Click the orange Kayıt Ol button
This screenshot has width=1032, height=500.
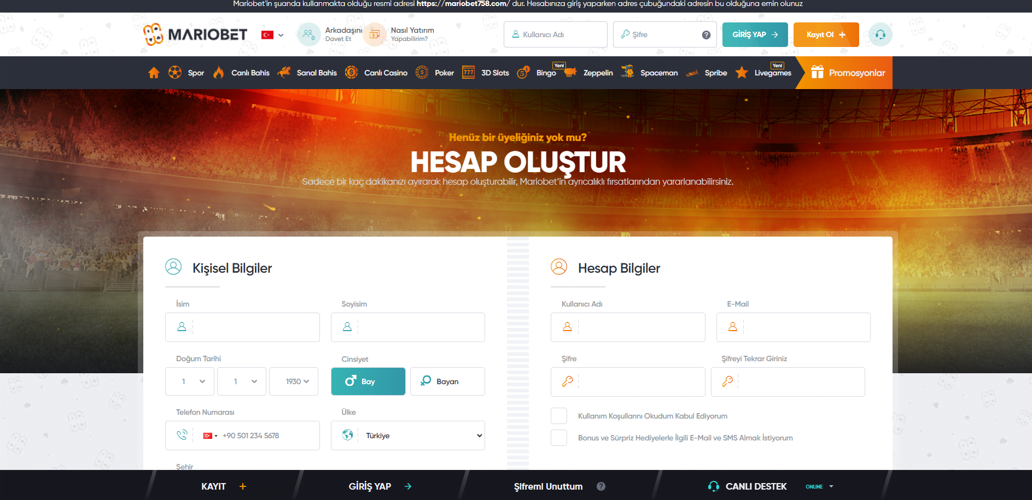tap(825, 34)
